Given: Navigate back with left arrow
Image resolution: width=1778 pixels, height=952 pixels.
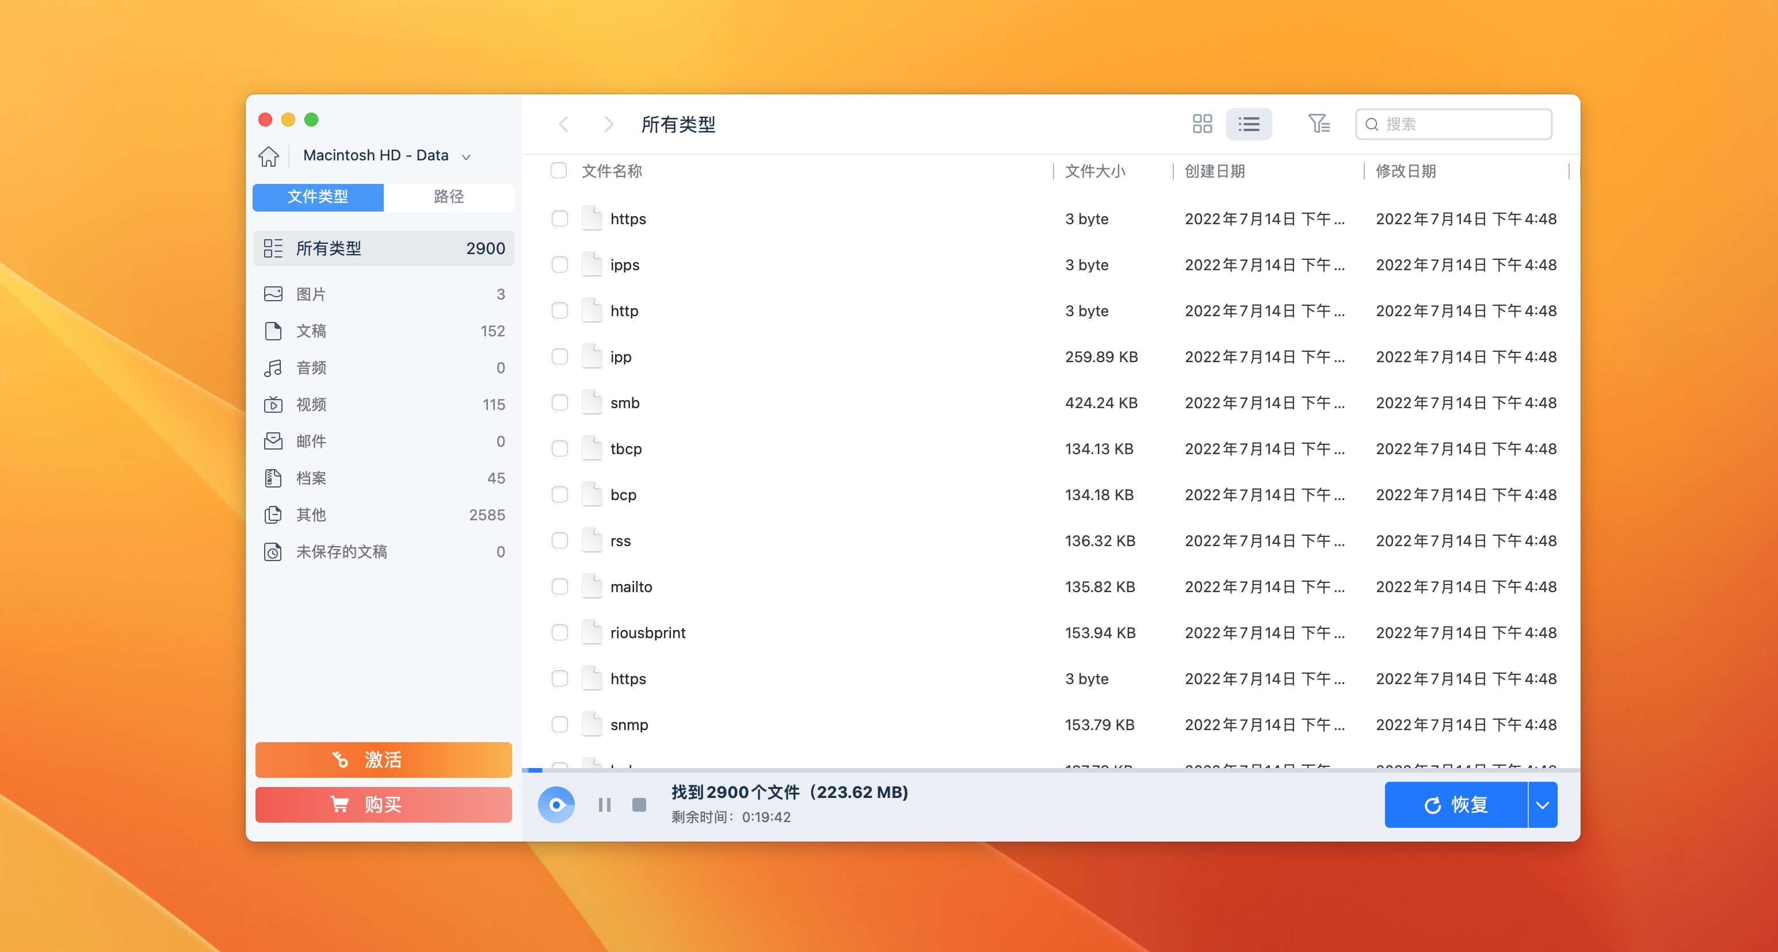Looking at the screenshot, I should click(x=564, y=124).
